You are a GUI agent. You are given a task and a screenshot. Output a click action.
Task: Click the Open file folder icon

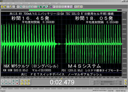pyautogui.click(x=5, y=7)
